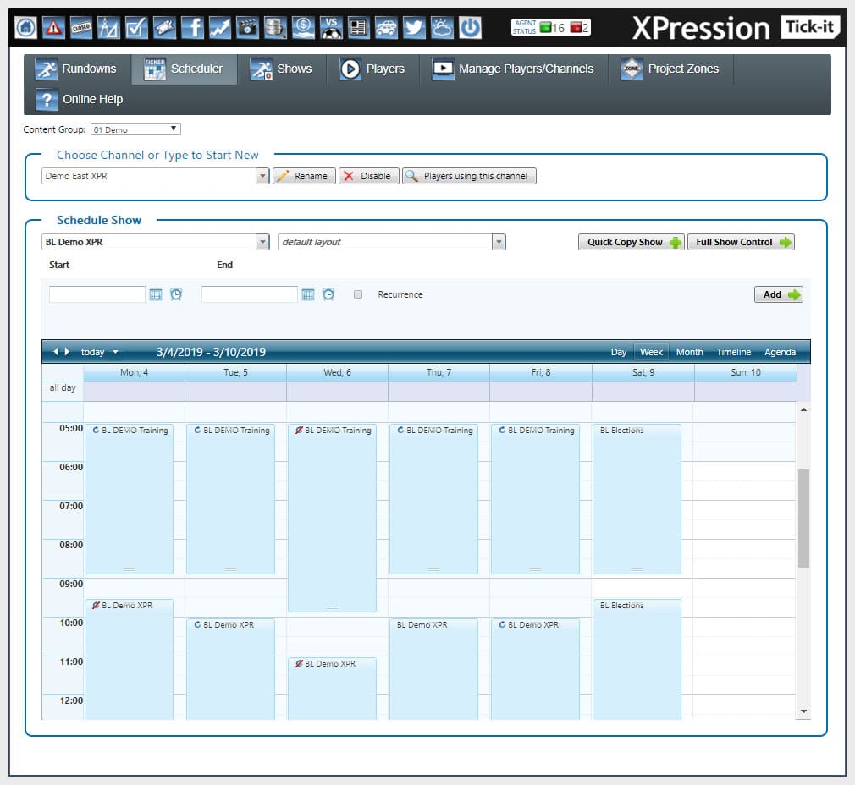Open the weather sun-cloud icon
The height and width of the screenshot is (785, 855).
pos(442,27)
